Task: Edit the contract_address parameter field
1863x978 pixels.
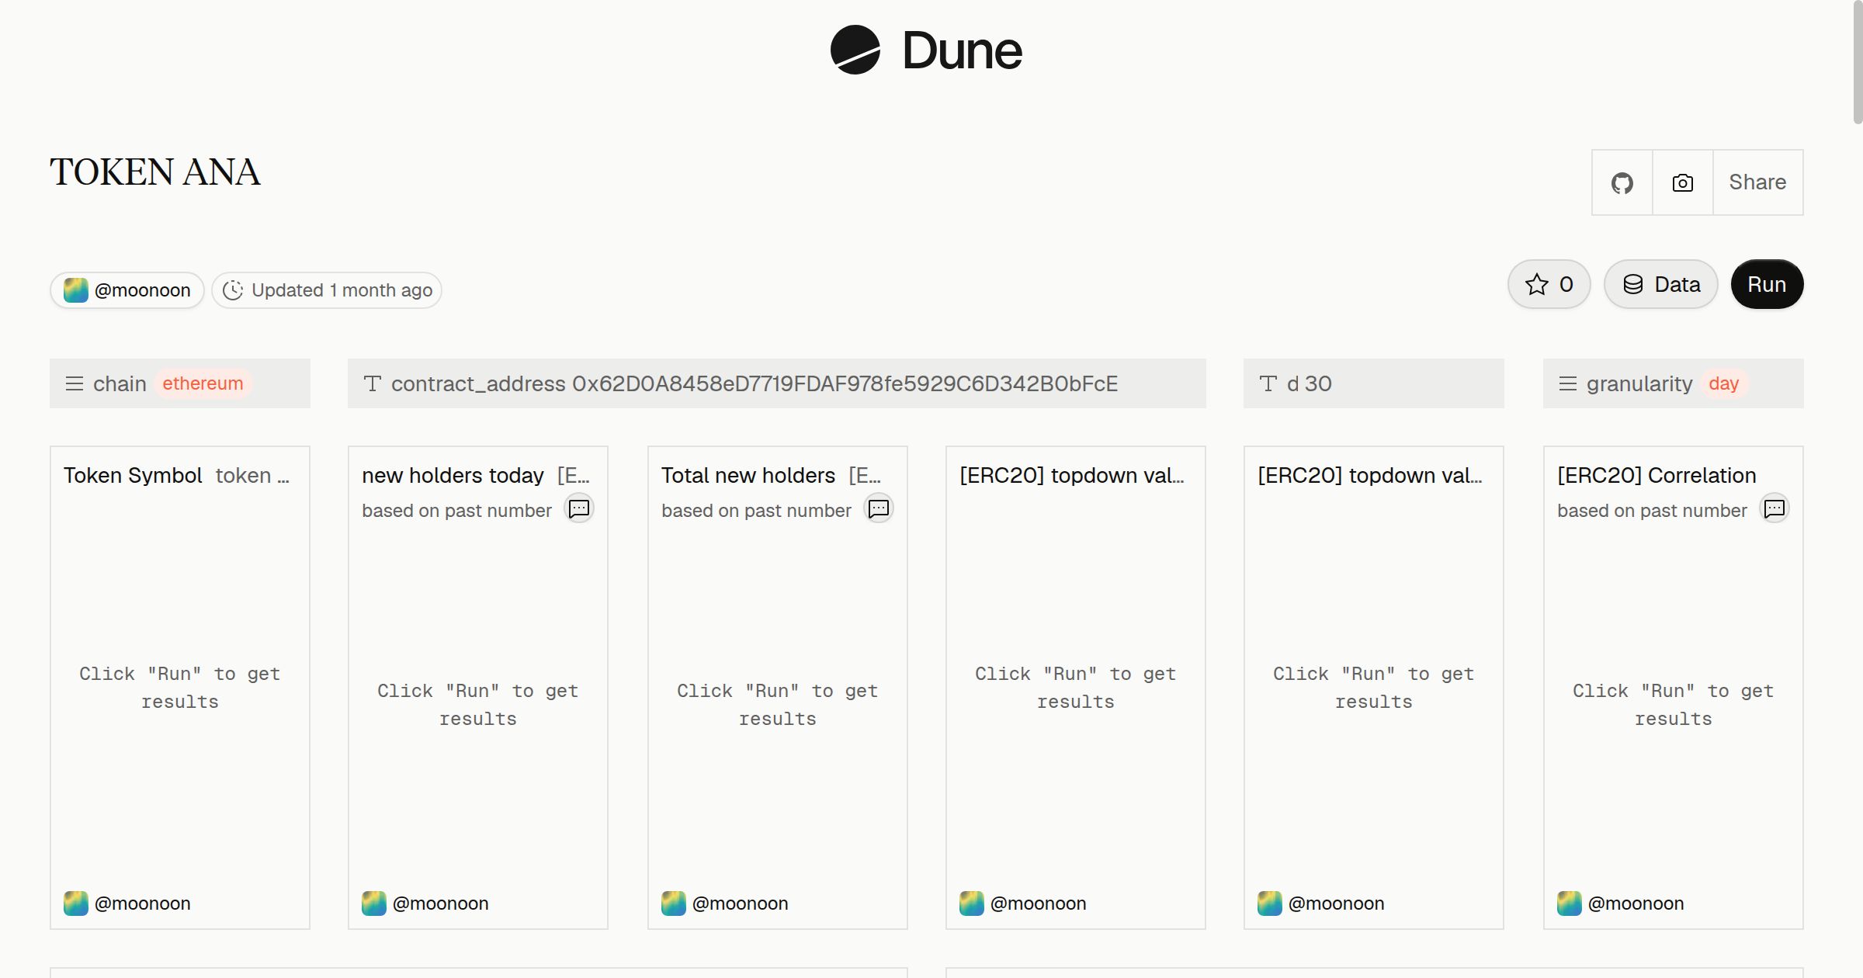Action: [x=777, y=383]
